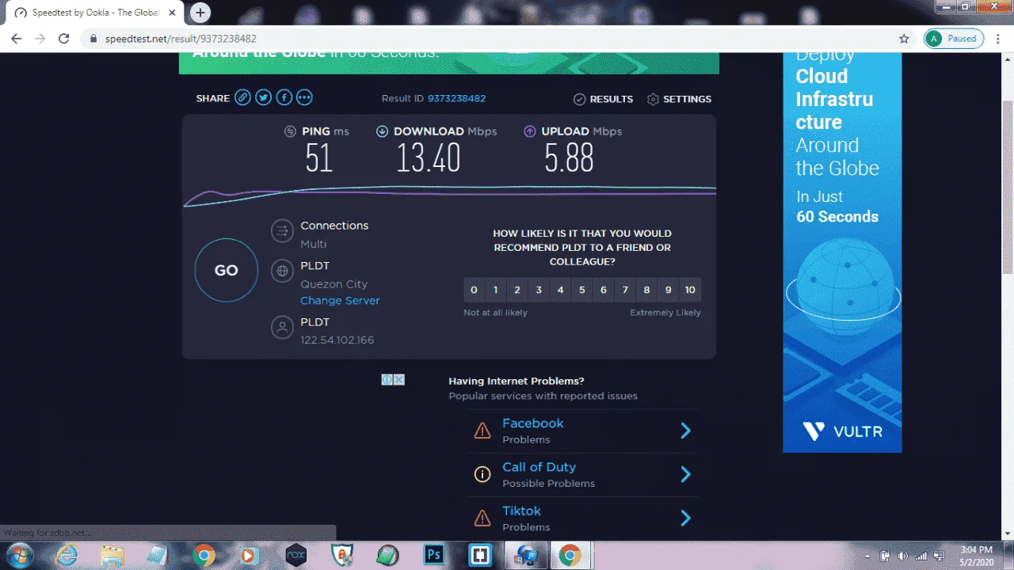Go back to the previous page
1014x570 pixels.
tap(17, 38)
